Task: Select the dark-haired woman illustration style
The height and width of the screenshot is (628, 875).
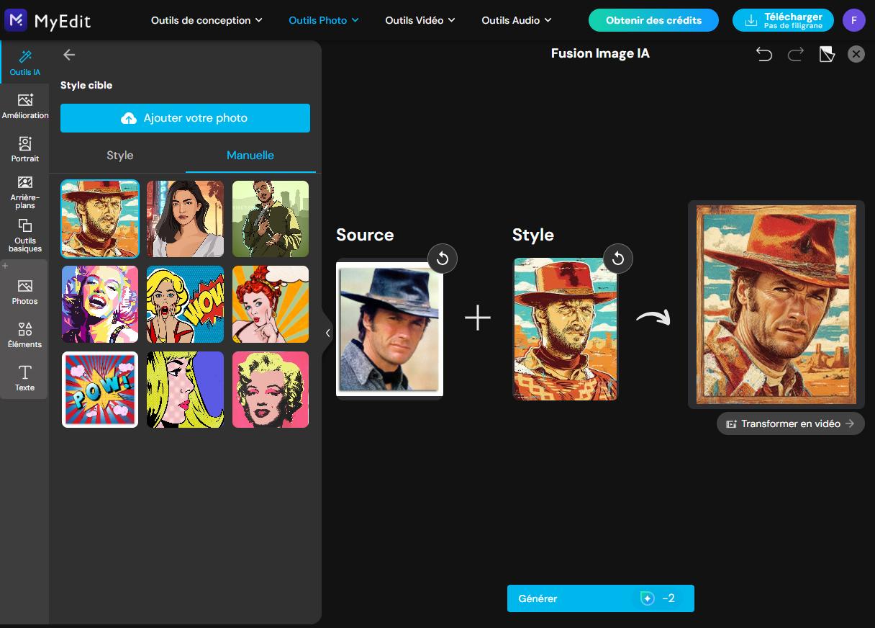Action: (185, 218)
